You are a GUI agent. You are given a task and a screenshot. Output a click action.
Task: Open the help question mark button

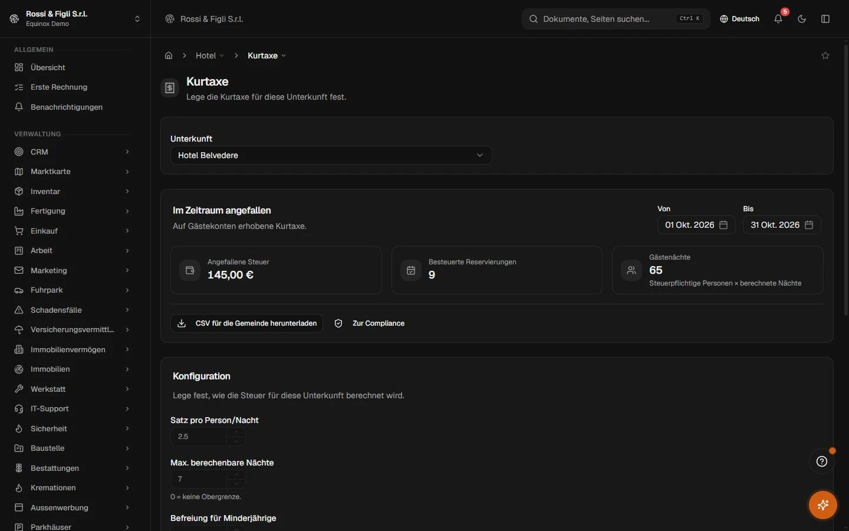tap(822, 461)
